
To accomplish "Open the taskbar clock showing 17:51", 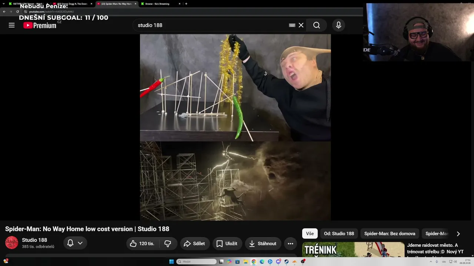I will [x=465, y=262].
